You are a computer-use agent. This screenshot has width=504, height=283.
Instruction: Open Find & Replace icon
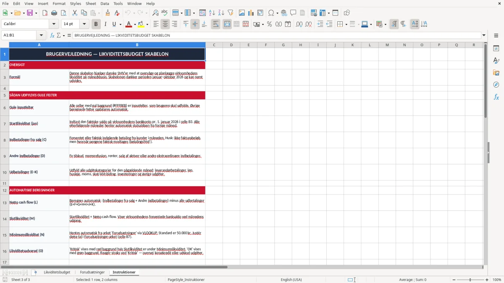(155, 13)
